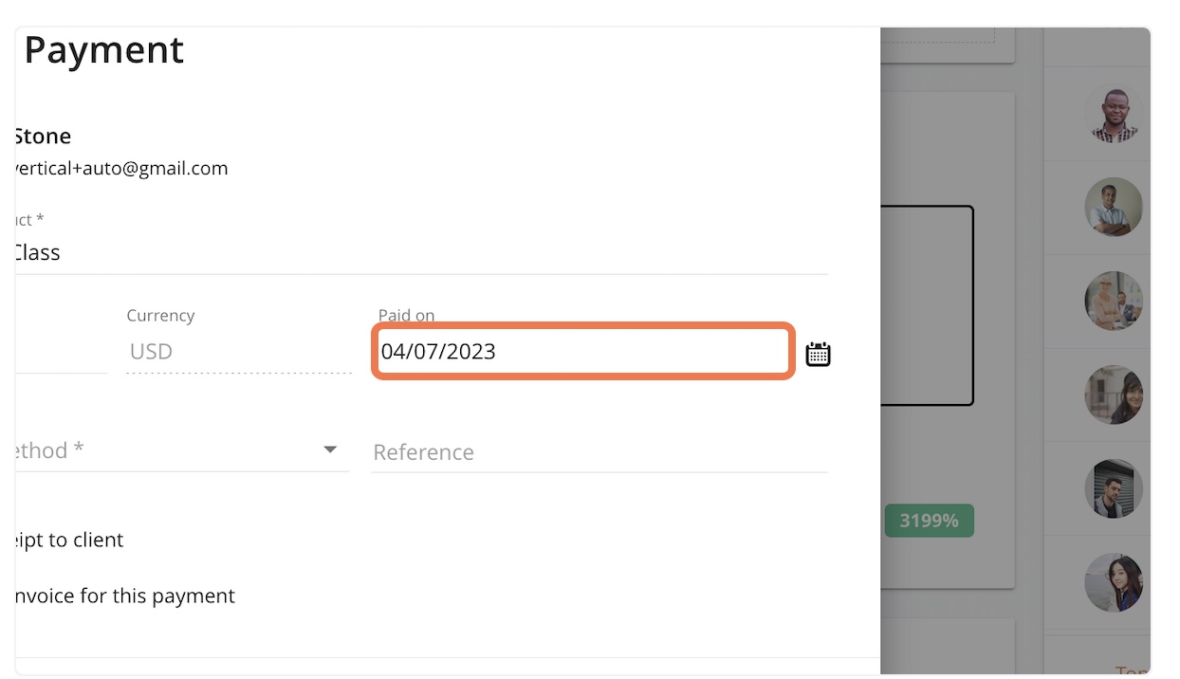Viewport: 1180px width, 679px height.
Task: Open avatar of man with crossed arms
Action: click(1113, 207)
